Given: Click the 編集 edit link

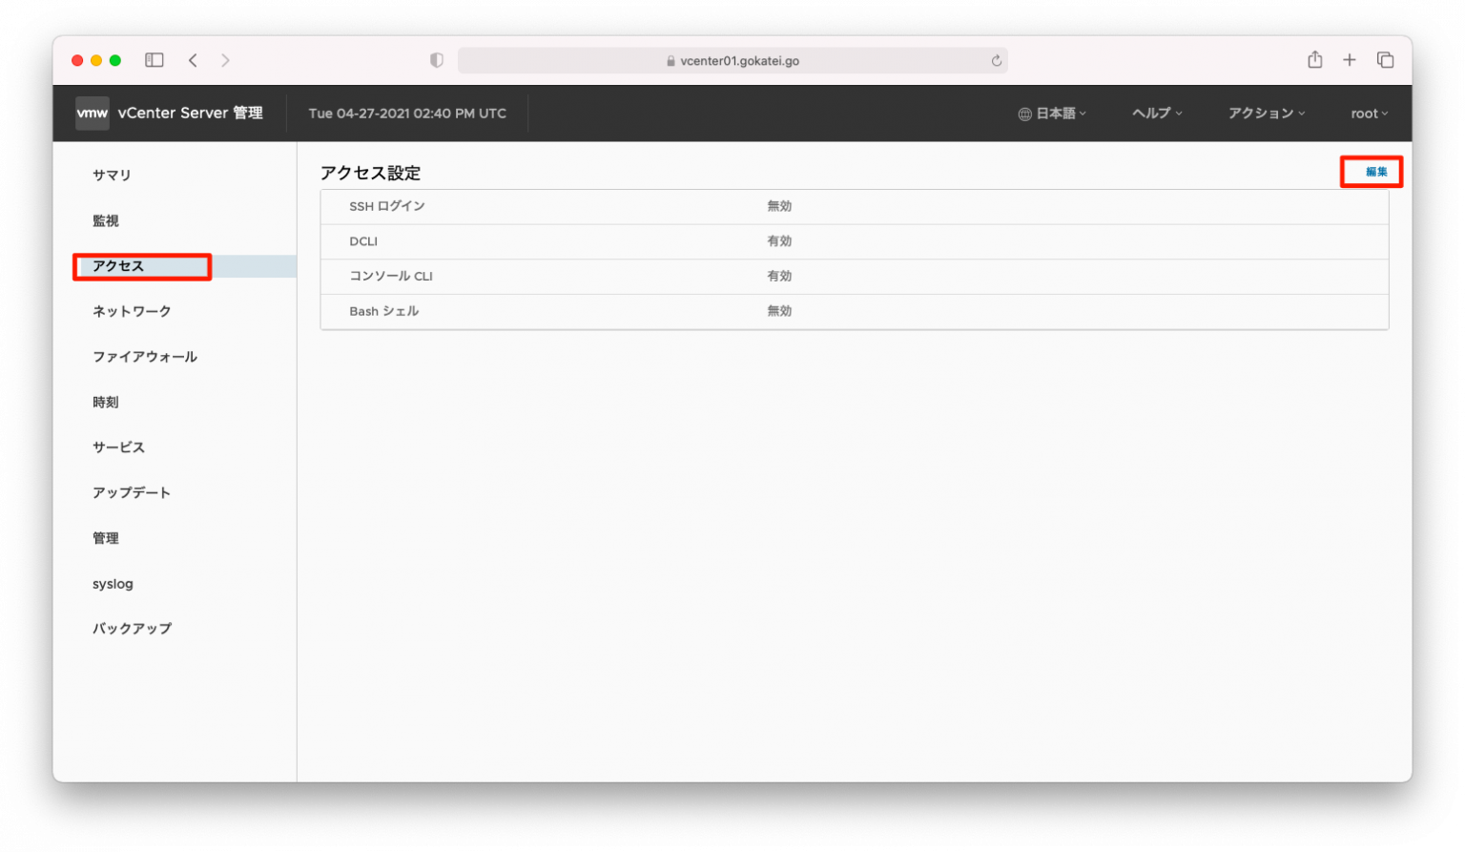Looking at the screenshot, I should [x=1375, y=172].
